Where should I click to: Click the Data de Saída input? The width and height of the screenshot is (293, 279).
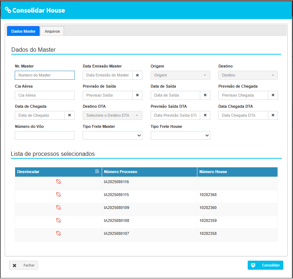coord(175,95)
